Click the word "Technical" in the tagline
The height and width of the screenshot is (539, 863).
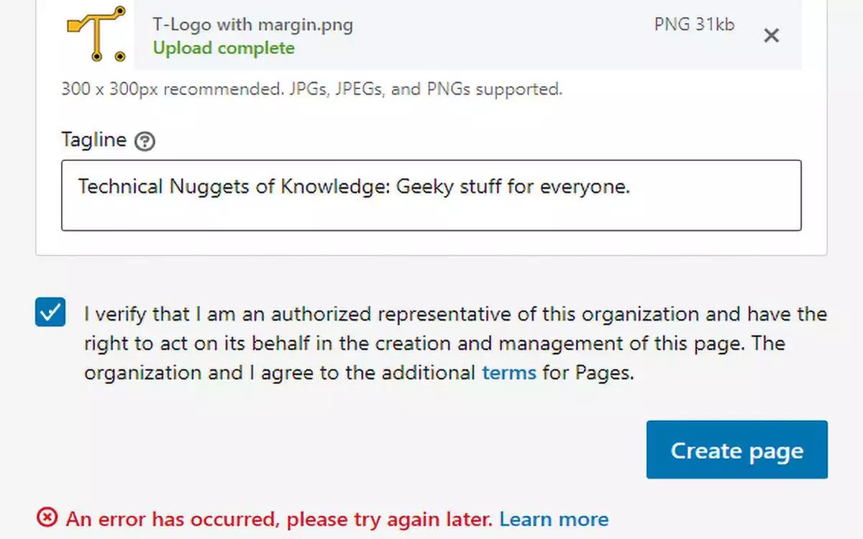pyautogui.click(x=120, y=187)
